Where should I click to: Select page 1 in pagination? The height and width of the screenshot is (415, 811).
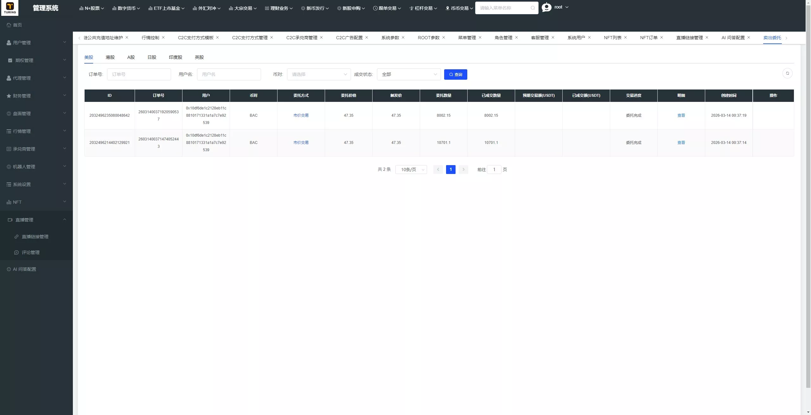pyautogui.click(x=451, y=170)
